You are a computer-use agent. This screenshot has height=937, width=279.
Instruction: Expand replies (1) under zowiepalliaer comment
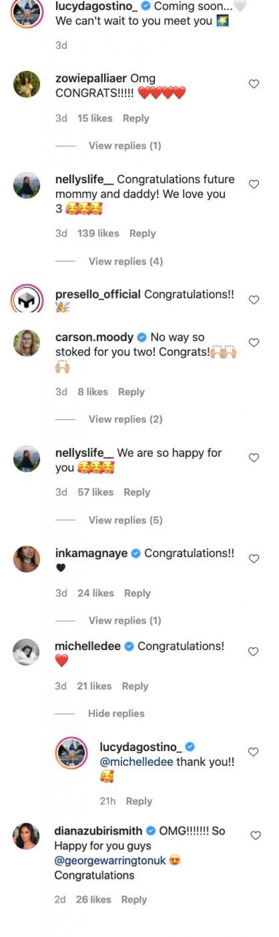[x=125, y=146]
